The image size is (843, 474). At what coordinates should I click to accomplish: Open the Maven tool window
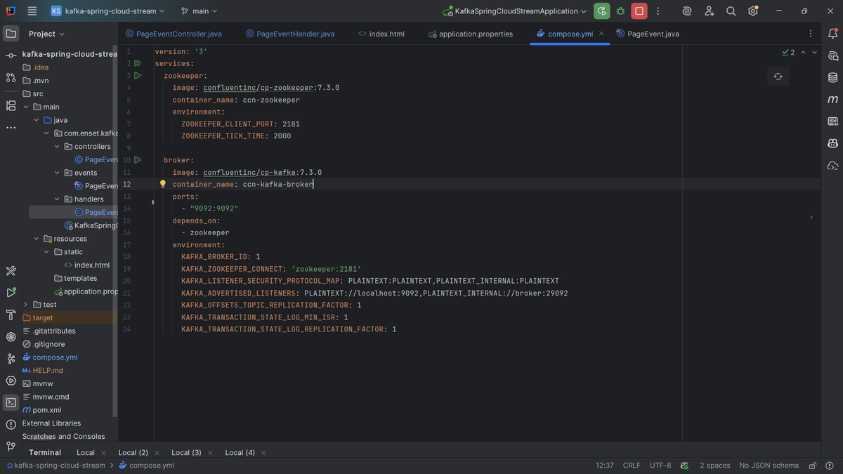click(832, 100)
